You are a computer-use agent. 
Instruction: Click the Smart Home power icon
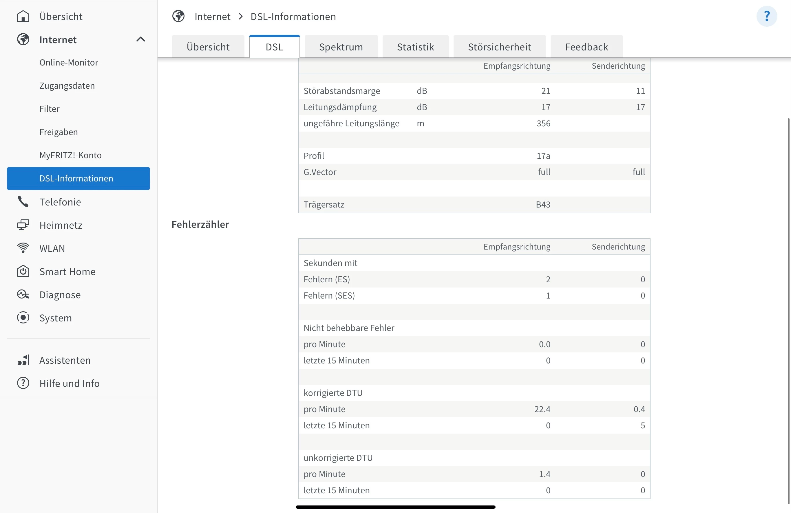pyautogui.click(x=23, y=271)
